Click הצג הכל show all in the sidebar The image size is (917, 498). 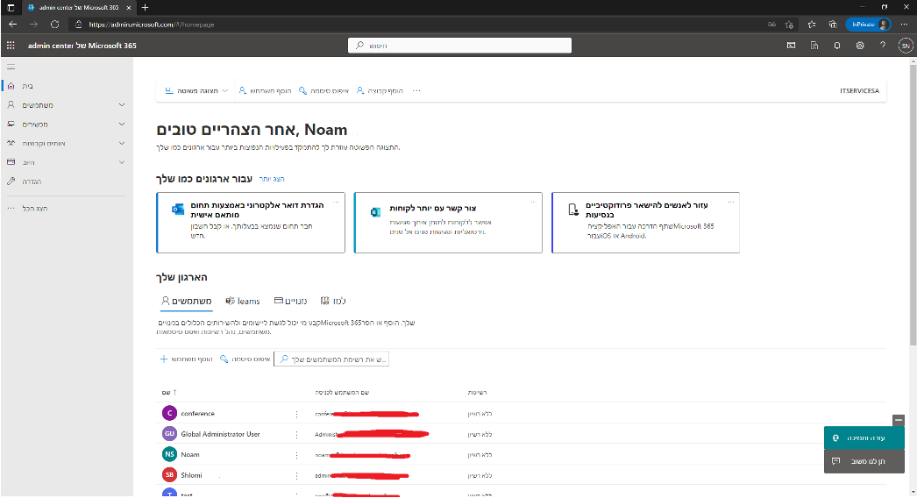(67, 209)
